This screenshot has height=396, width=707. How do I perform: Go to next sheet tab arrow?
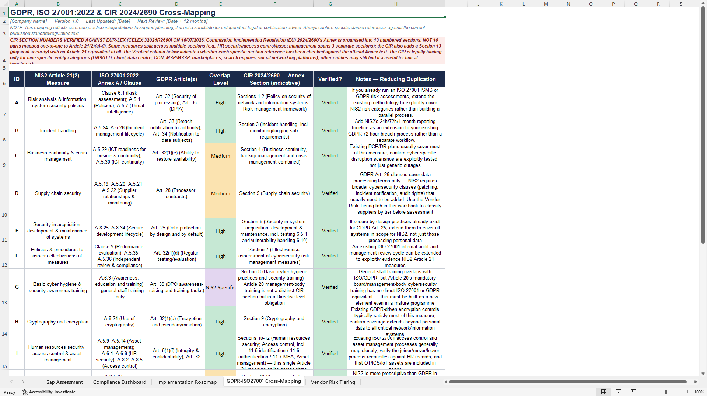tap(23, 382)
